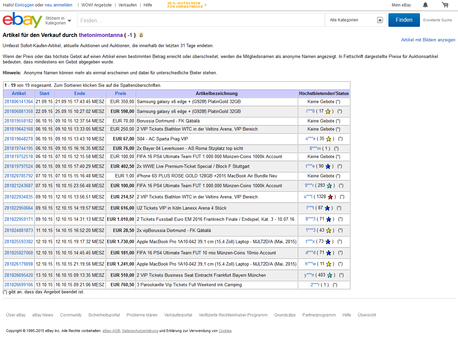Open item number 281822959171
The width and height of the screenshot is (458, 350).
tap(19, 219)
